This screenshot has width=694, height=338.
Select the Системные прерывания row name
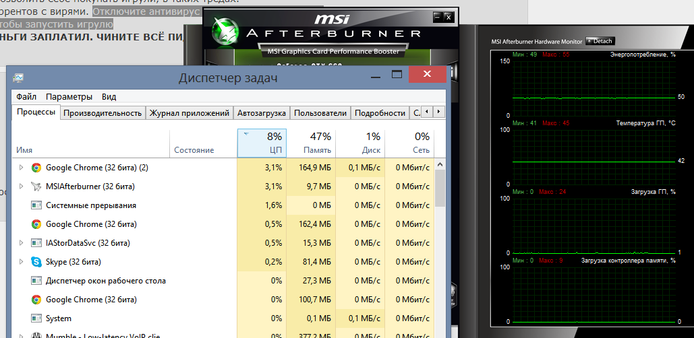coord(91,205)
